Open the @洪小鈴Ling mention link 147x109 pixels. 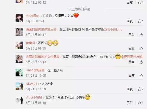pyautogui.click(x=113, y=29)
